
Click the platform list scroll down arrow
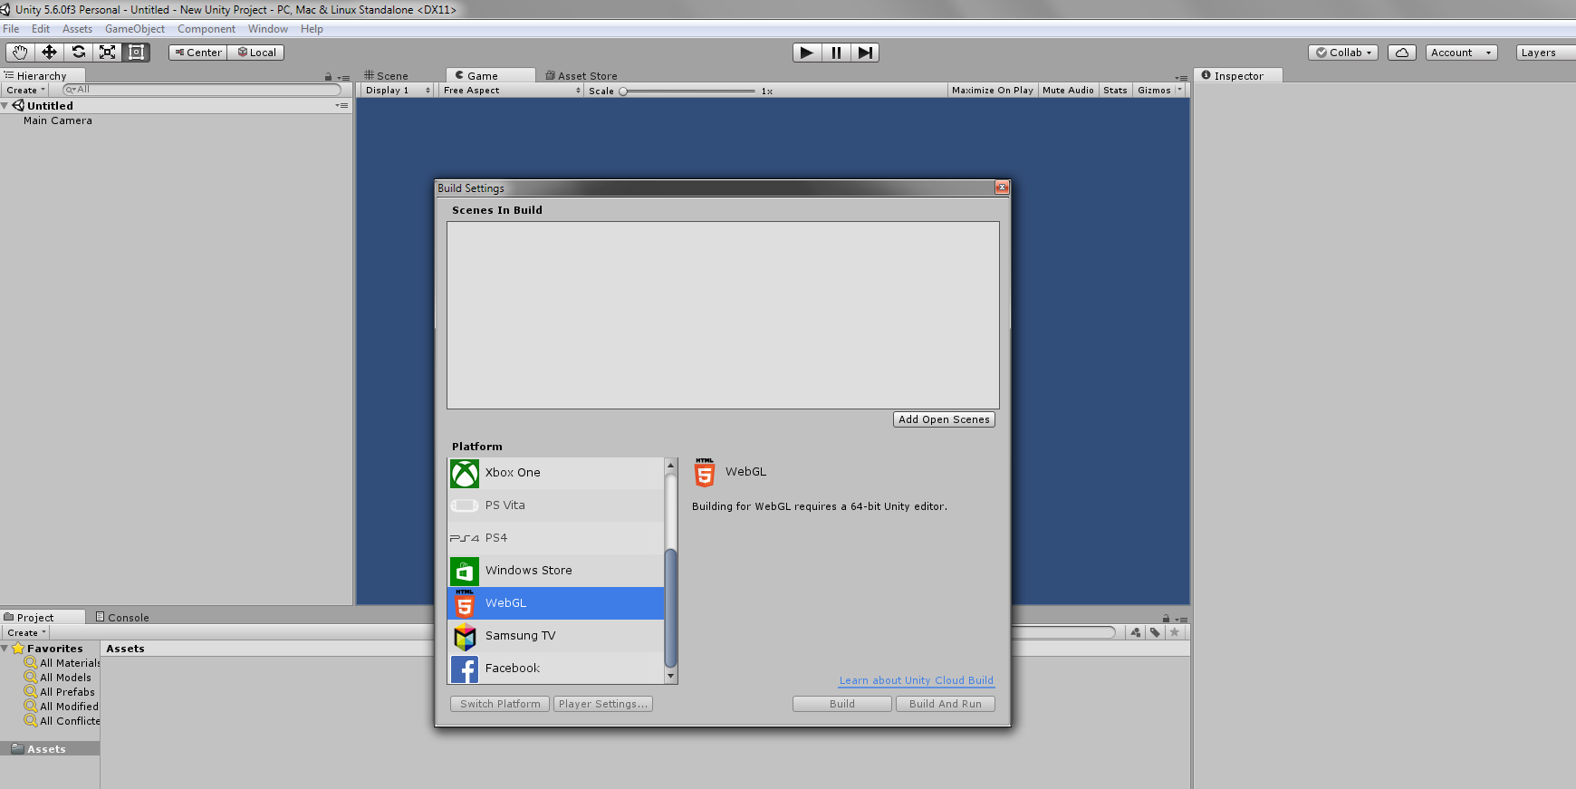tap(671, 677)
